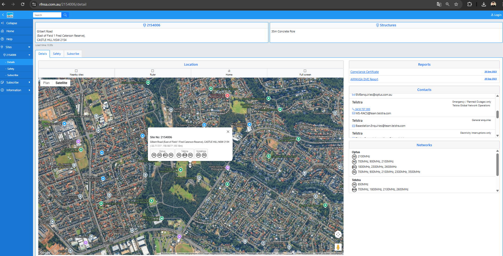Click the Home map icon
The width and height of the screenshot is (503, 256).
tap(229, 71)
